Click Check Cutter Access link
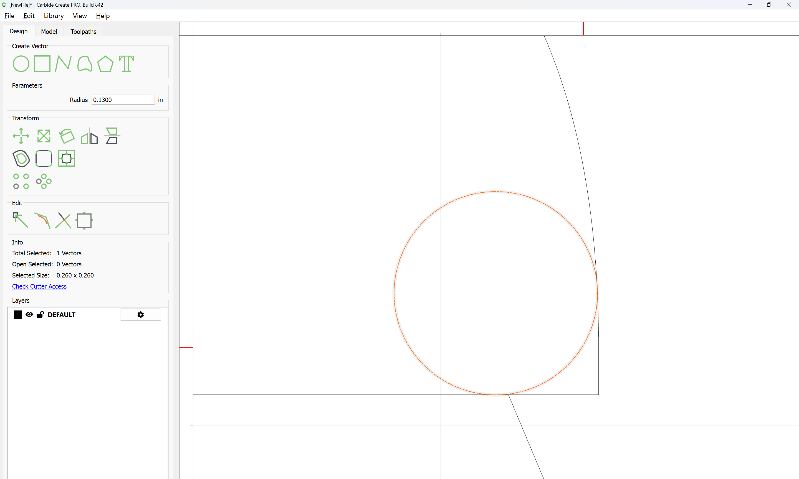The width and height of the screenshot is (799, 479). (39, 286)
